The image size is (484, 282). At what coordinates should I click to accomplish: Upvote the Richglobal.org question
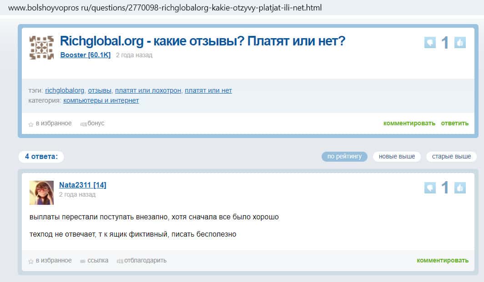(460, 43)
